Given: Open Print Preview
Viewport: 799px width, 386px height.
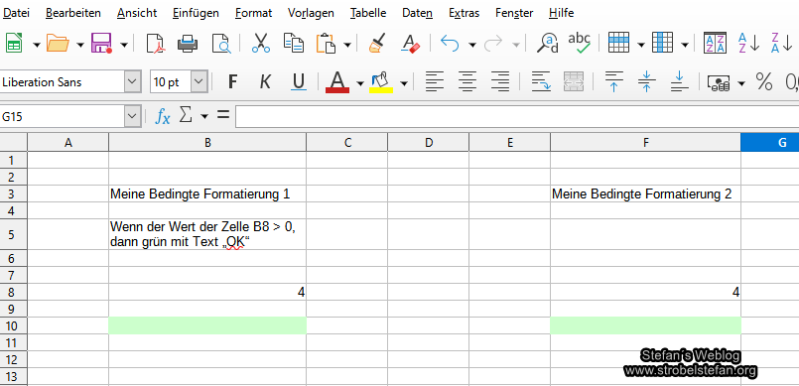Looking at the screenshot, I should [221, 44].
